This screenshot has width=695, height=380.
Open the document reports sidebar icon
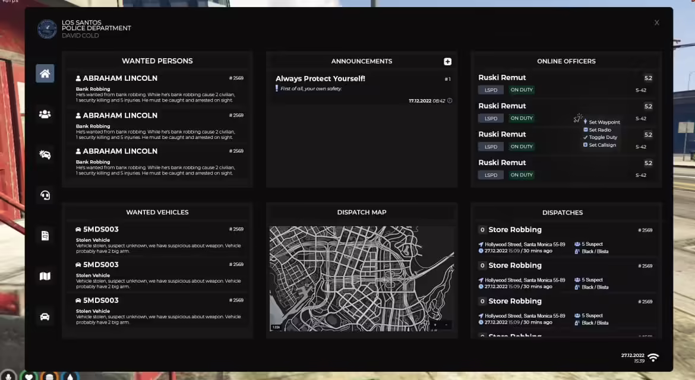(x=45, y=236)
